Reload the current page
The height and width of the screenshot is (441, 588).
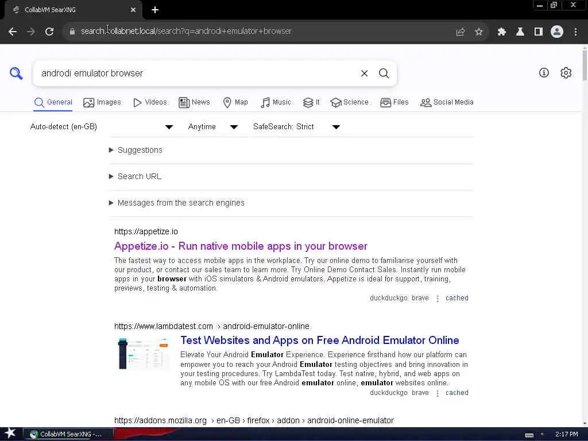[x=49, y=32]
